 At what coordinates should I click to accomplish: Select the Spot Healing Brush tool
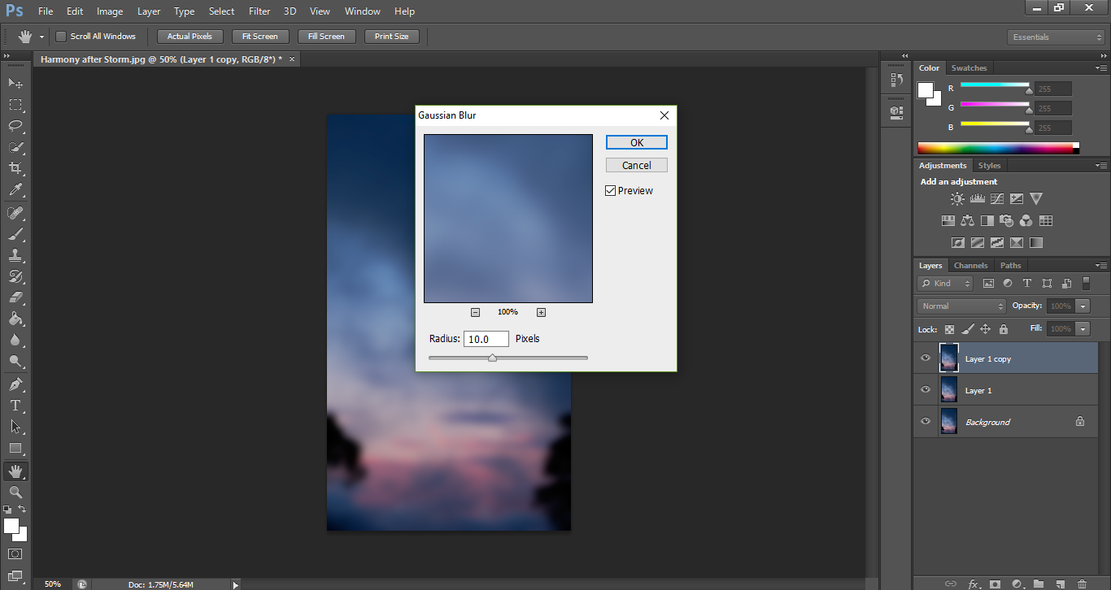(15, 213)
